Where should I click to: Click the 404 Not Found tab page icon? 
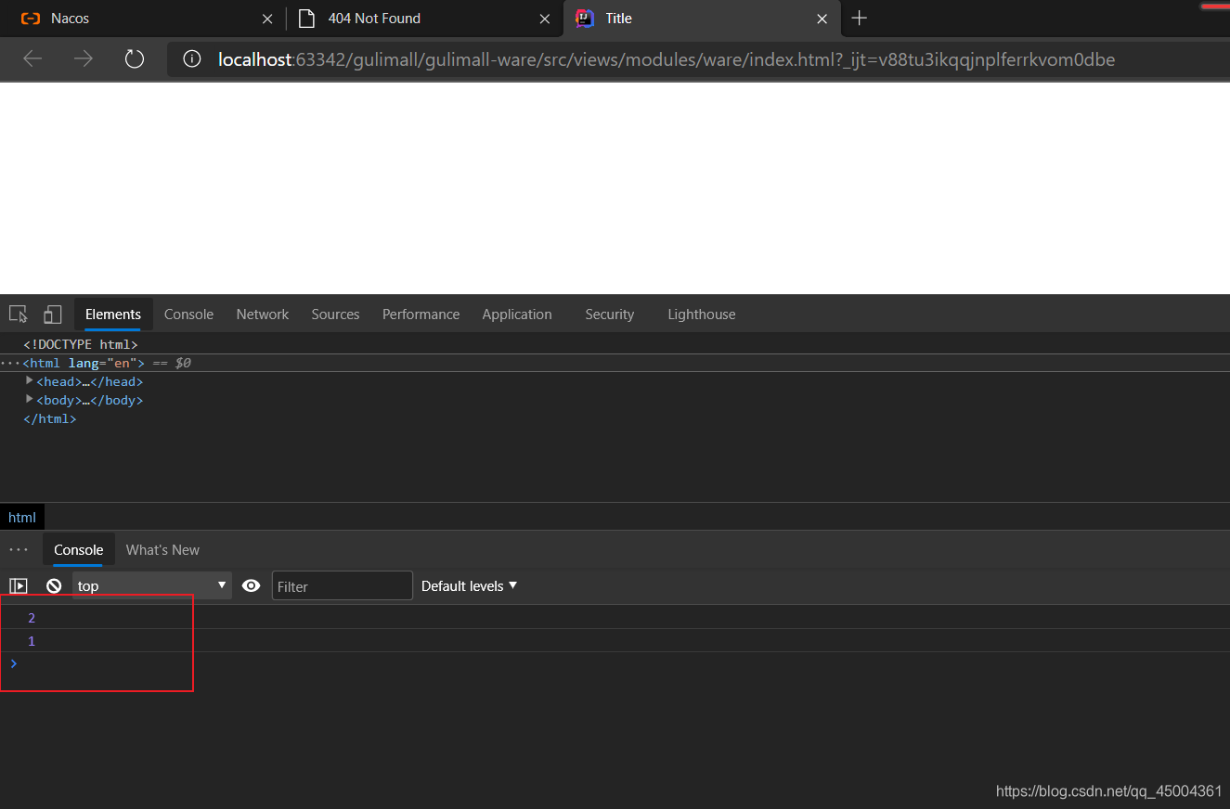click(306, 19)
